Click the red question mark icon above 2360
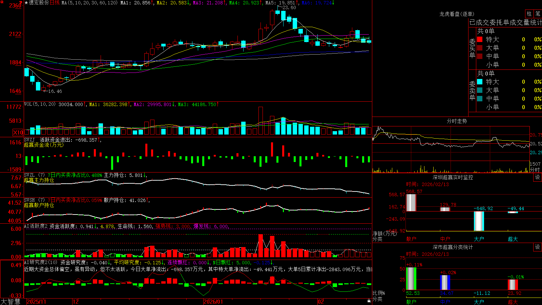The height and width of the screenshot is (305, 542). (21, 3)
